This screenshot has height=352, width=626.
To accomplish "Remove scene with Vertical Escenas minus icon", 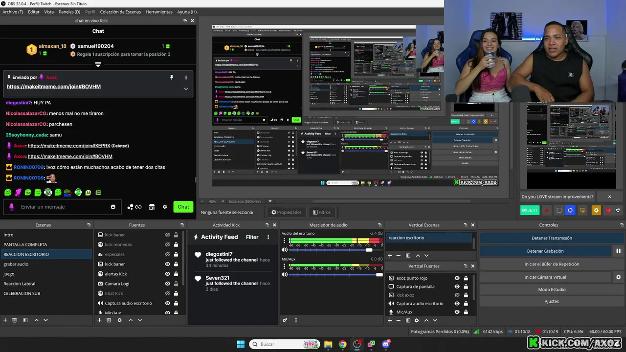I will click(x=399, y=256).
